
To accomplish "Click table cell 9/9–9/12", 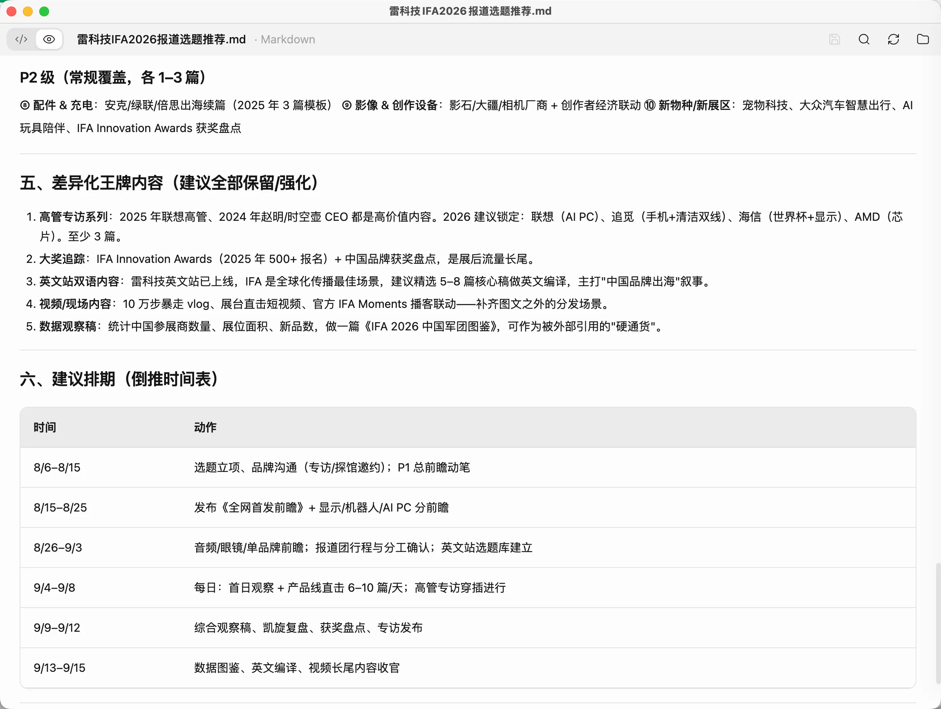I will click(57, 627).
